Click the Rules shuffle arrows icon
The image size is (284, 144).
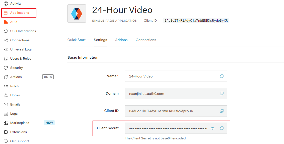[x=6, y=86]
